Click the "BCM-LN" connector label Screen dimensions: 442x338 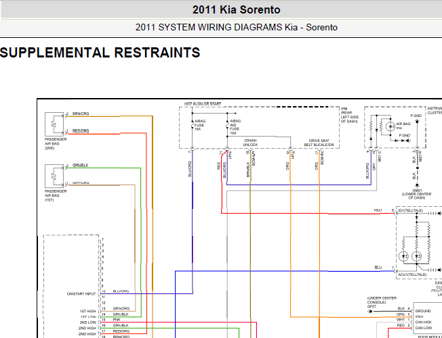tap(253, 158)
